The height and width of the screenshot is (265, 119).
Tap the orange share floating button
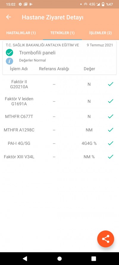[x=106, y=239]
